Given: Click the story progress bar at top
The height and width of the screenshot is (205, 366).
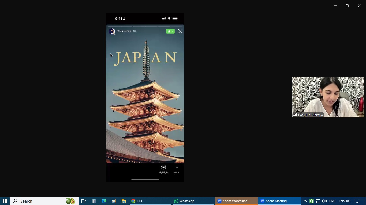Looking at the screenshot, I should point(145,26).
